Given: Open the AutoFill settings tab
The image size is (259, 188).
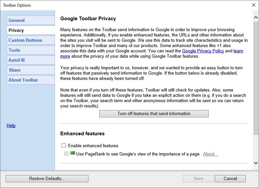Looking at the screenshot, I should (31, 60).
